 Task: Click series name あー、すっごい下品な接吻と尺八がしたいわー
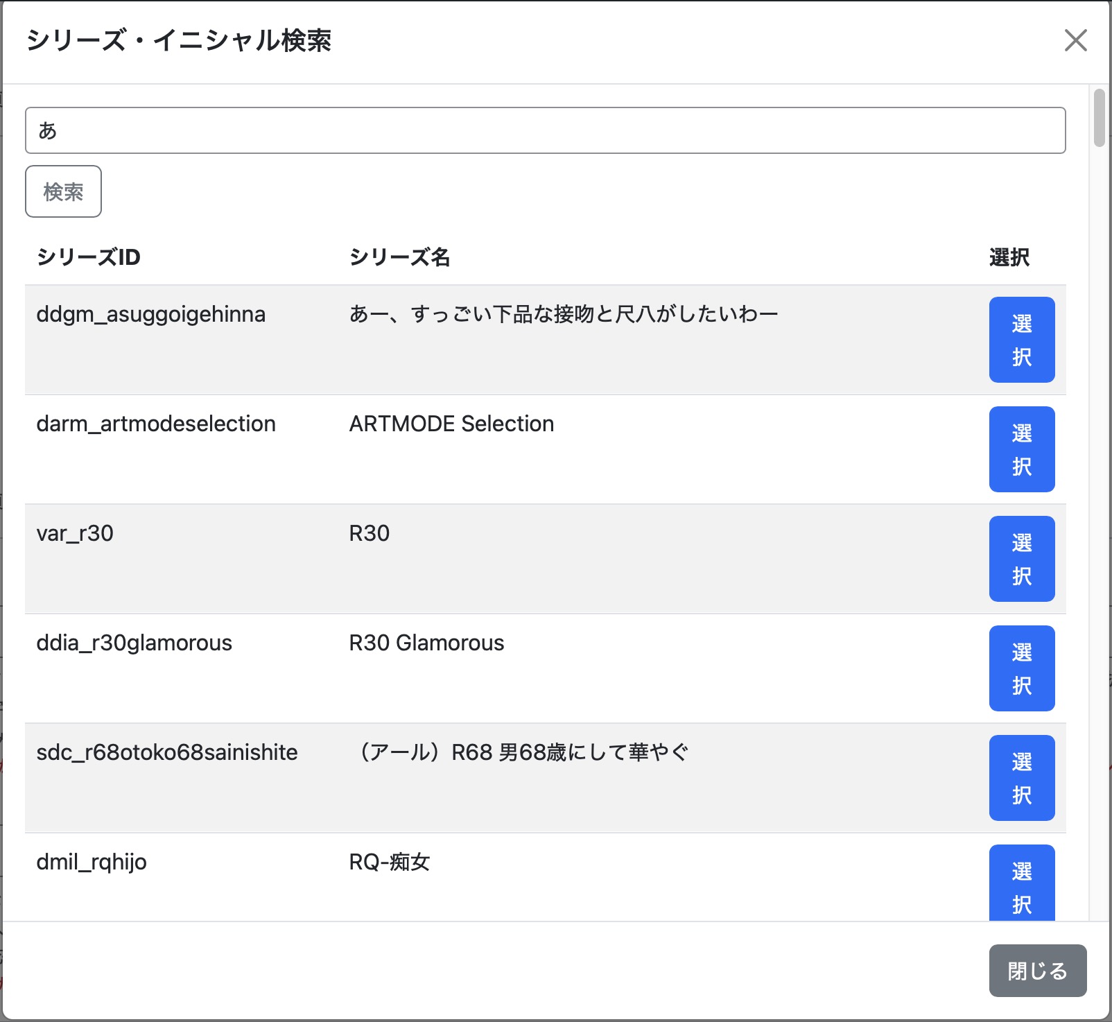[x=564, y=314]
